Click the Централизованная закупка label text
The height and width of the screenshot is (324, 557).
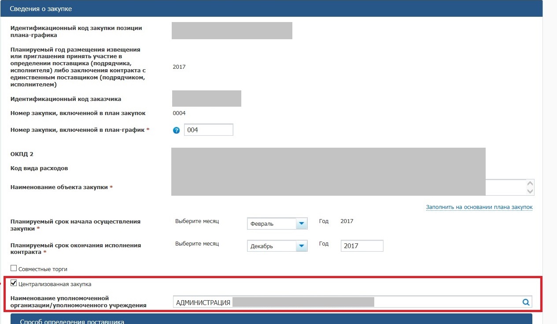pyautogui.click(x=55, y=284)
